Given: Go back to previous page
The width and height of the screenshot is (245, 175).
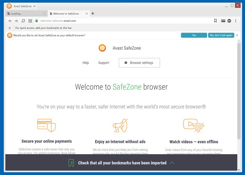Looking at the screenshot, I should pos(10,21).
